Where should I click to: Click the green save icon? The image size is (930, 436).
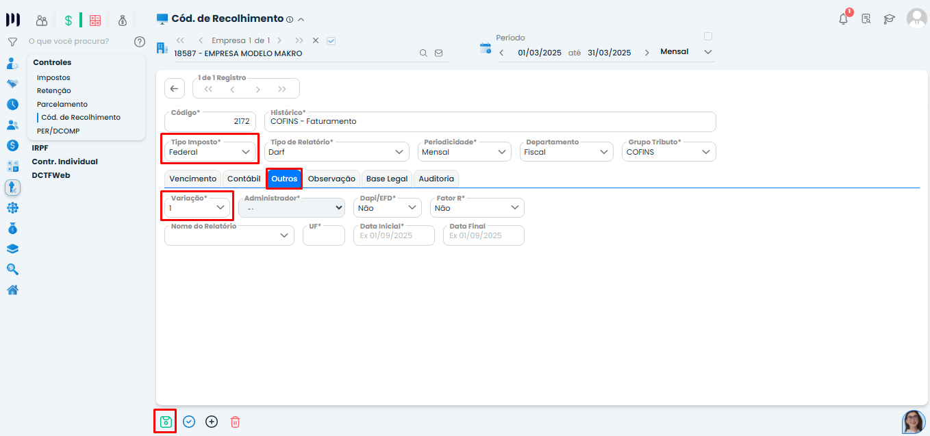tap(165, 422)
